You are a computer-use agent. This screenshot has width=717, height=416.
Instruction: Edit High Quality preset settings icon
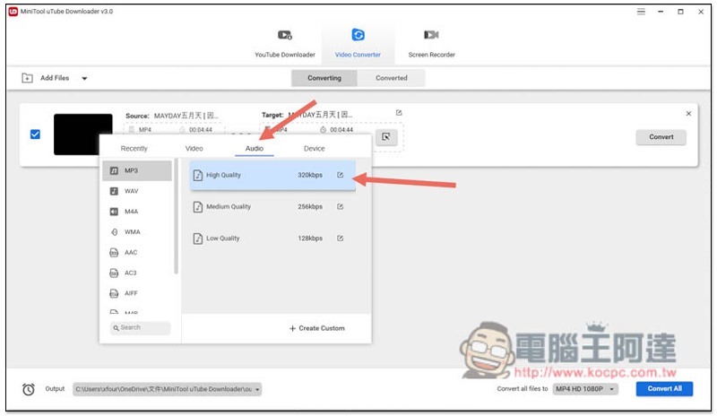pyautogui.click(x=340, y=175)
